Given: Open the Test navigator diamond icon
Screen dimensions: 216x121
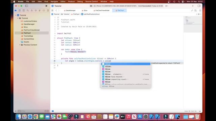Looking at the screenshot, I should (36, 10).
